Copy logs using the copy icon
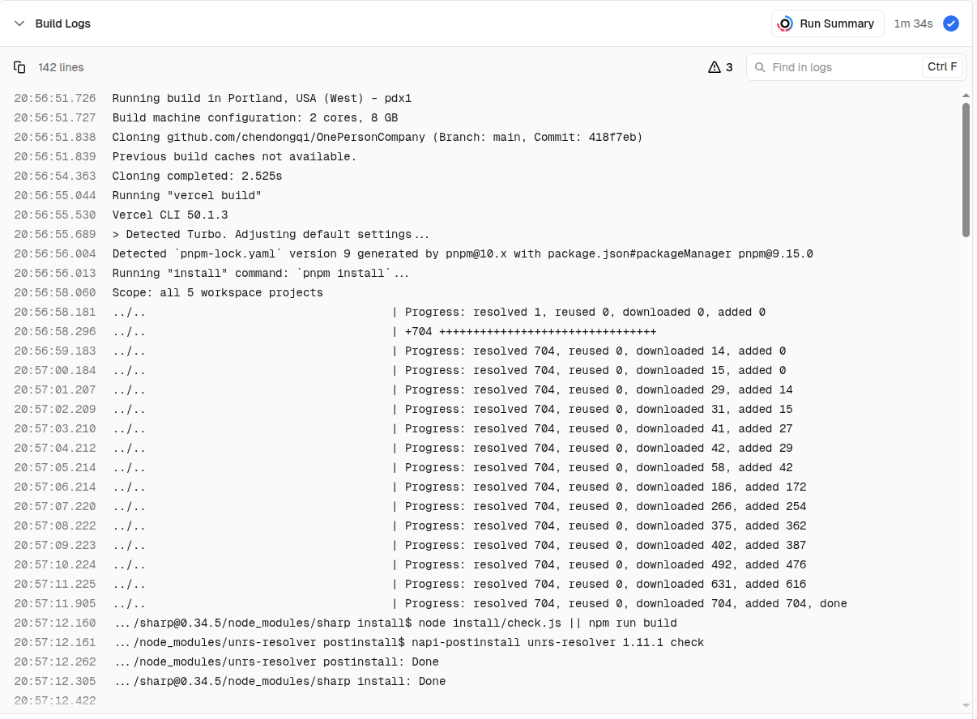977x719 pixels. tap(19, 67)
